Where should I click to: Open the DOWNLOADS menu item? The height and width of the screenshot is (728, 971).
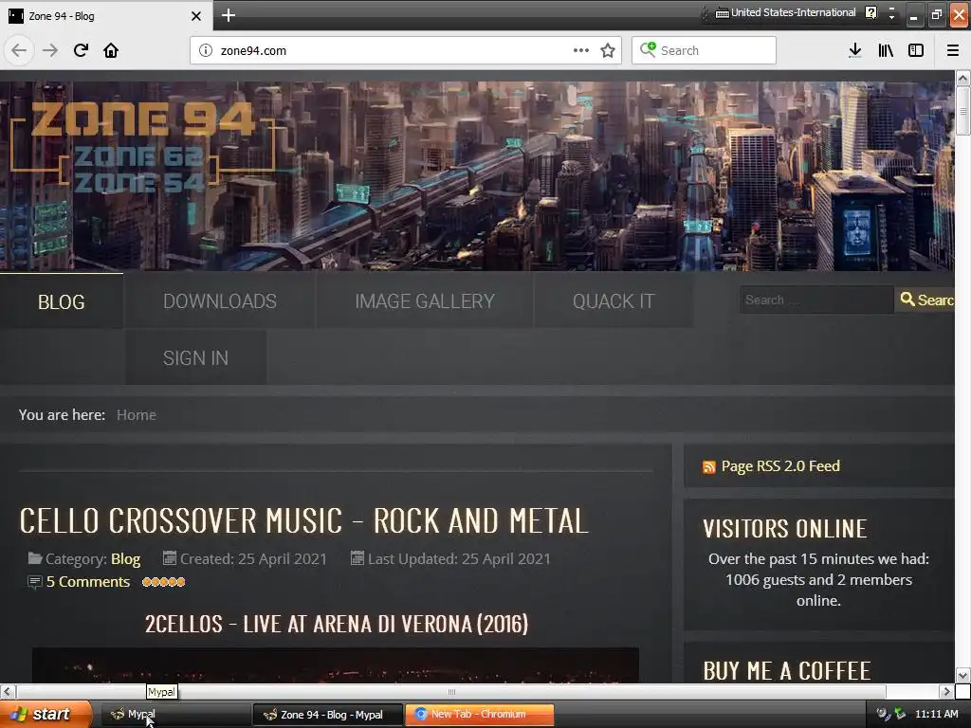coord(220,300)
